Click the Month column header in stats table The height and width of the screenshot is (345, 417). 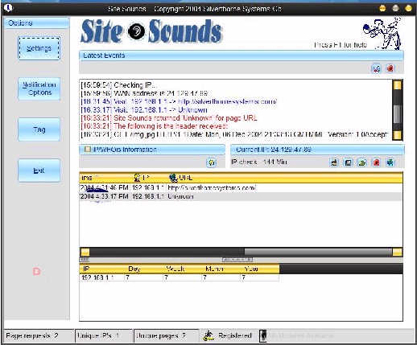(221, 269)
